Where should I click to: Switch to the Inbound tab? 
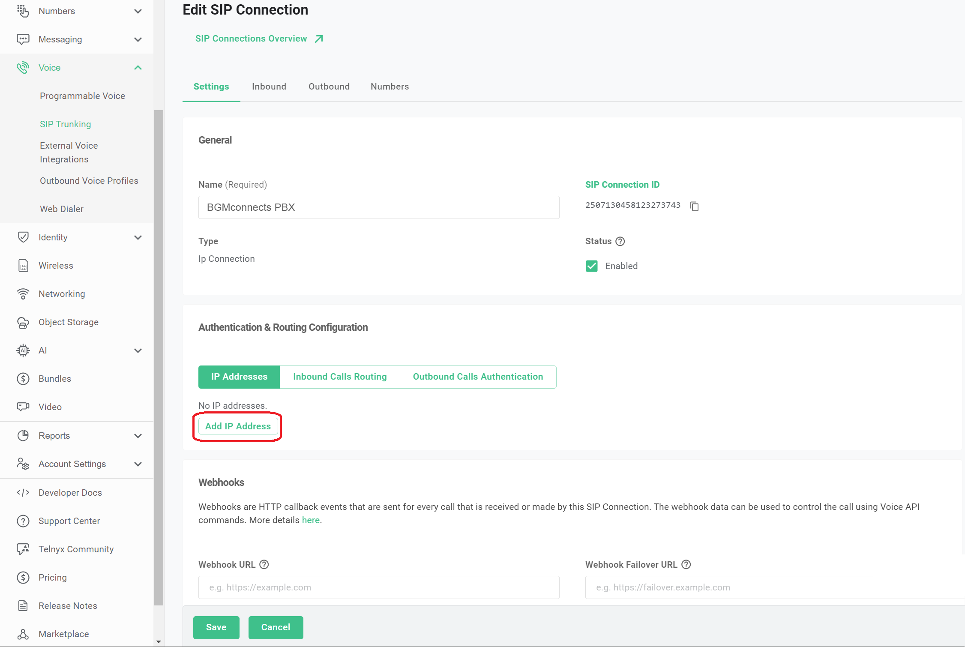point(269,87)
